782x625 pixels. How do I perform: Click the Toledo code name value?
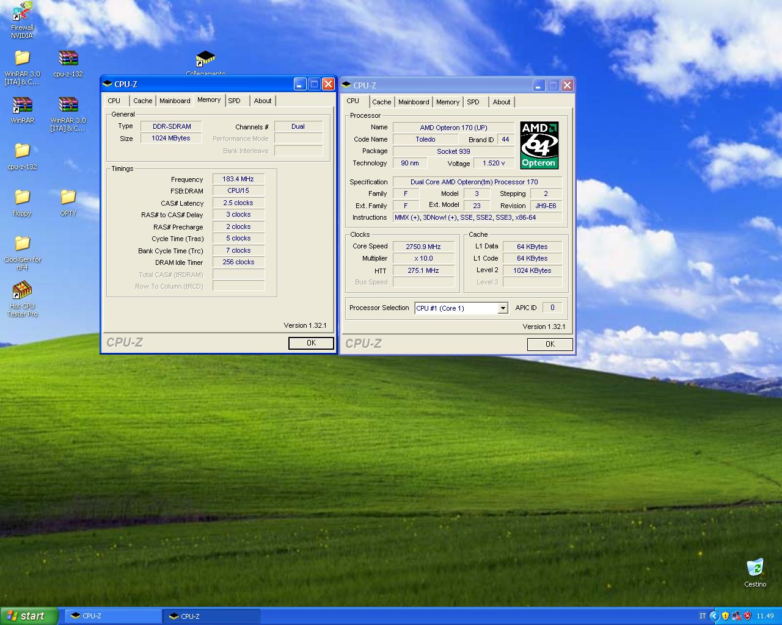coord(425,139)
